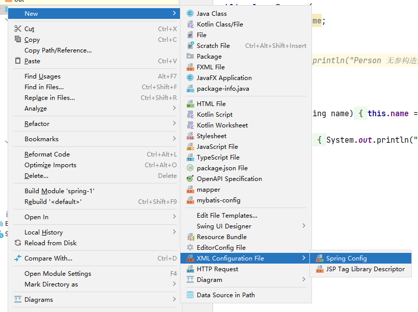Select the Scratch File icon
The width and height of the screenshot is (418, 312).
pos(190,46)
